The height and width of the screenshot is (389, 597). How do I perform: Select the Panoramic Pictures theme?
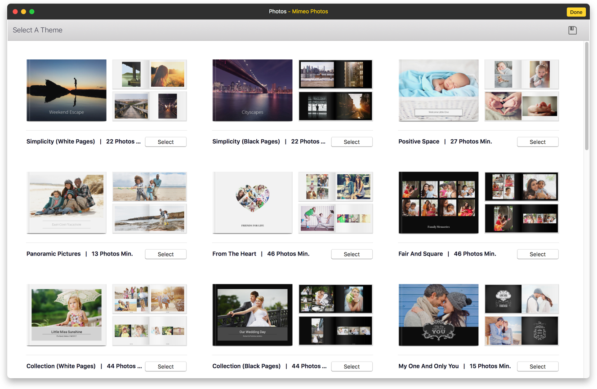165,254
